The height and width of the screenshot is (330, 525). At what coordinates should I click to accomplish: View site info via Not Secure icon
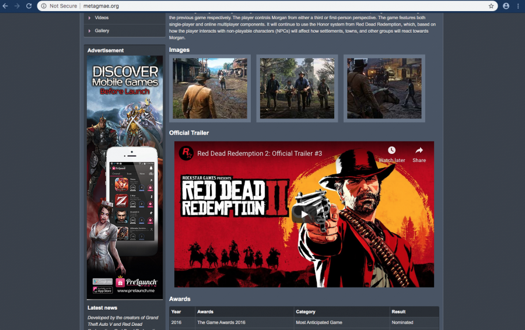click(x=44, y=6)
